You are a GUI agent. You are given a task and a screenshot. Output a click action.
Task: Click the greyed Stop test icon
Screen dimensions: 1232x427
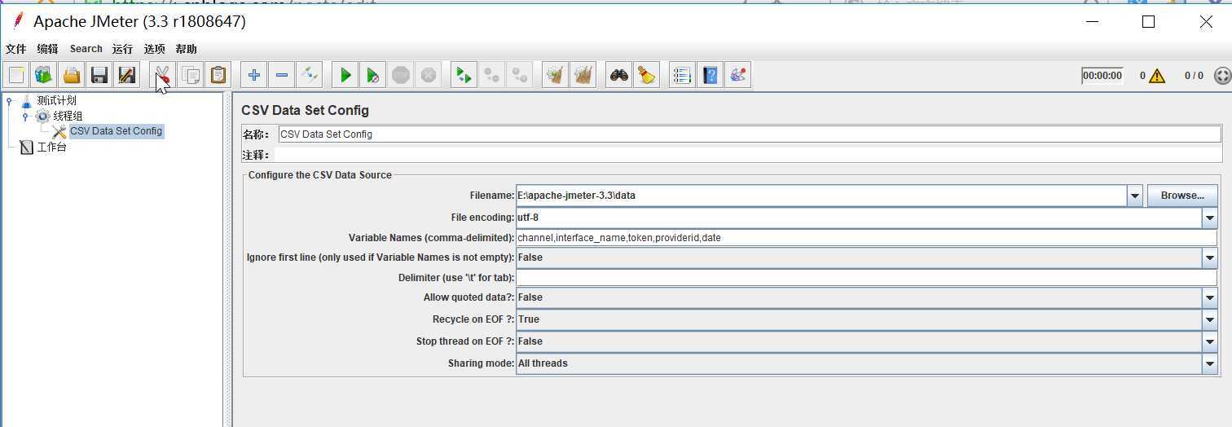pos(400,75)
